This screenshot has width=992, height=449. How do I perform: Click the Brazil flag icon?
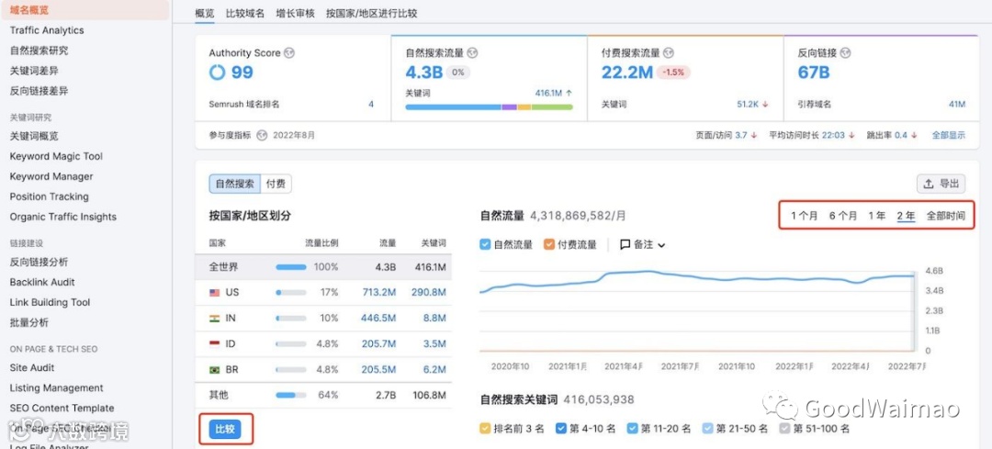coord(215,369)
